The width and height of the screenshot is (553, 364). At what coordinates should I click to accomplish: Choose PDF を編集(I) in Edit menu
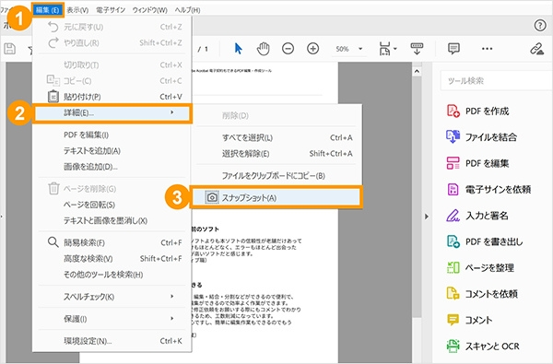(112, 135)
